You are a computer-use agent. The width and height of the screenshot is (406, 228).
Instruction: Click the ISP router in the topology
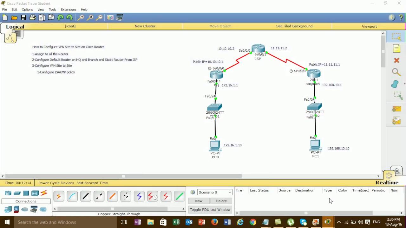coord(258,48)
